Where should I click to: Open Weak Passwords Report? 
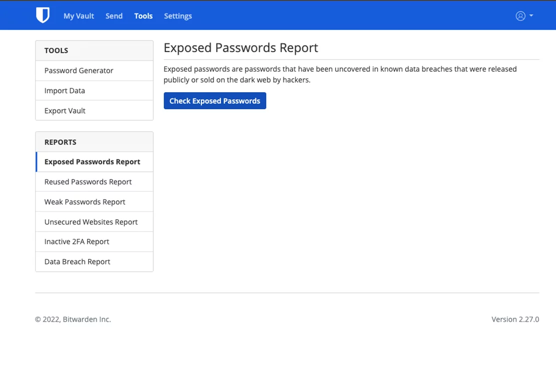[94, 202]
